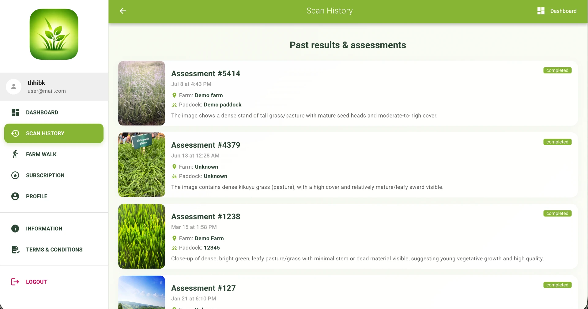The height and width of the screenshot is (309, 588).
Task: Click location pin icon next to Demo farm
Action: click(x=174, y=95)
